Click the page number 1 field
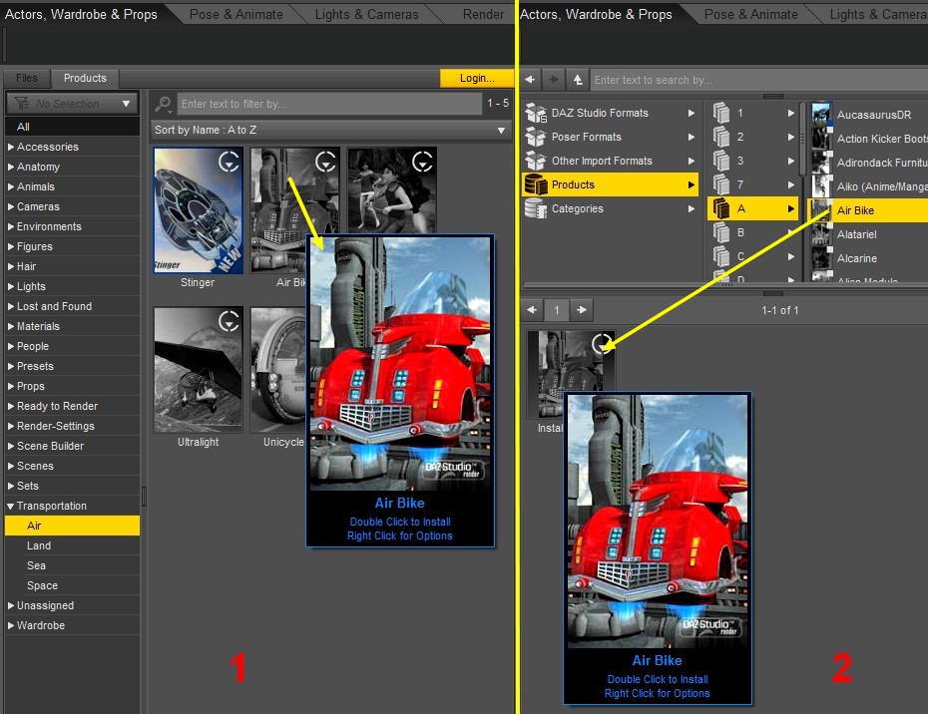Screen dimensions: 928x714 click(x=557, y=310)
